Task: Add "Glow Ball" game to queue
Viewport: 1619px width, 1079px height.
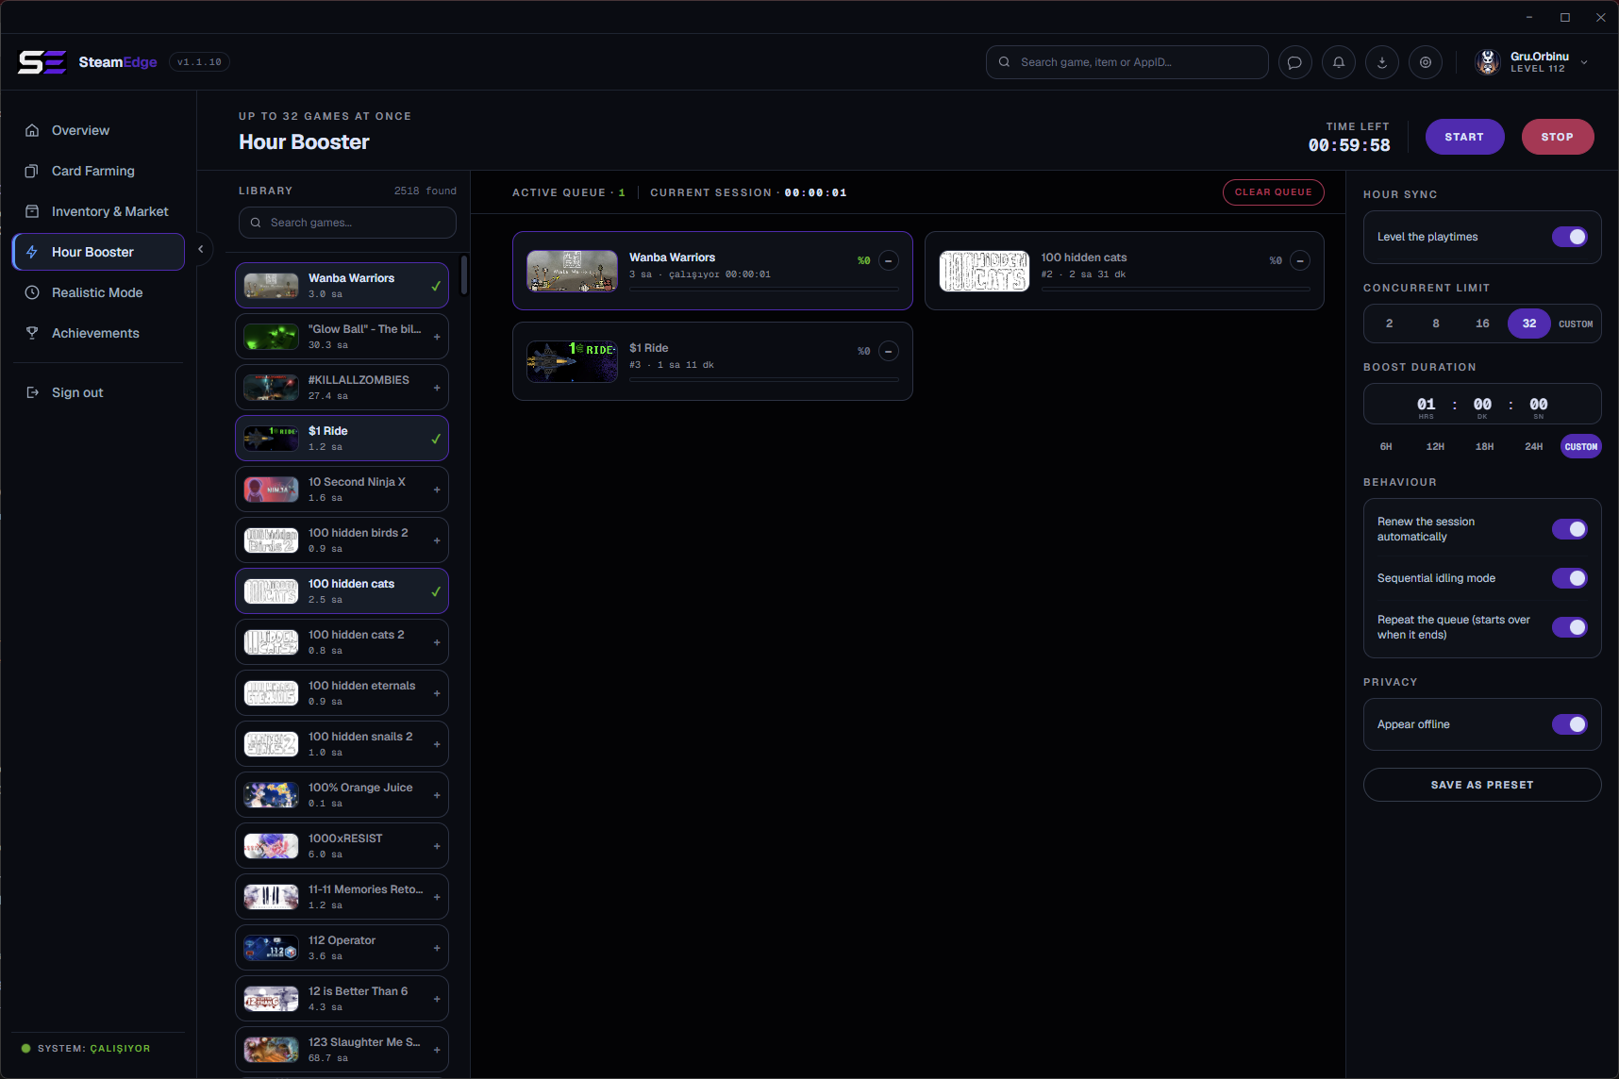Action: click(437, 337)
